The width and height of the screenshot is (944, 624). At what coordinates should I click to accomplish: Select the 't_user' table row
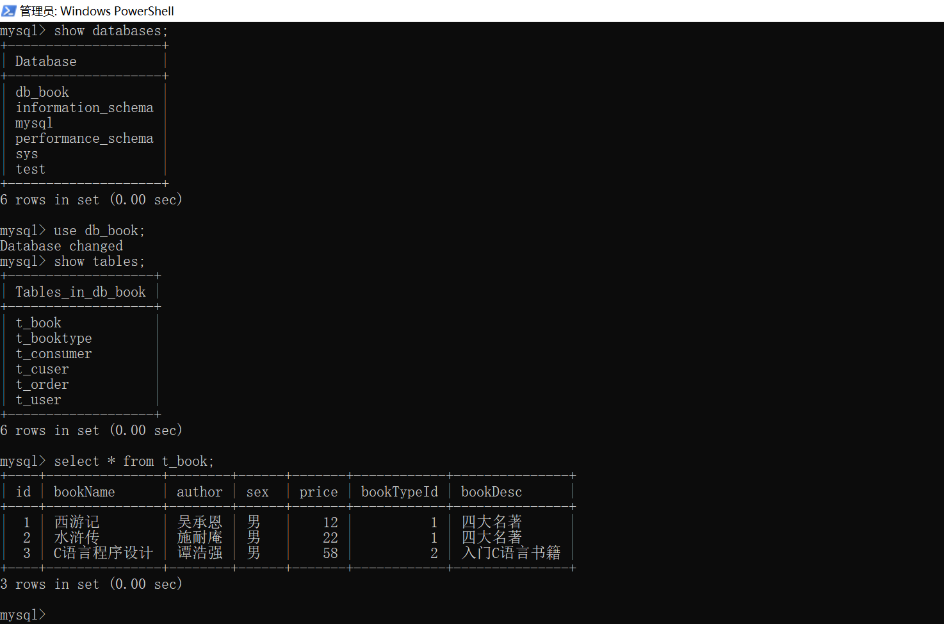pyautogui.click(x=38, y=400)
